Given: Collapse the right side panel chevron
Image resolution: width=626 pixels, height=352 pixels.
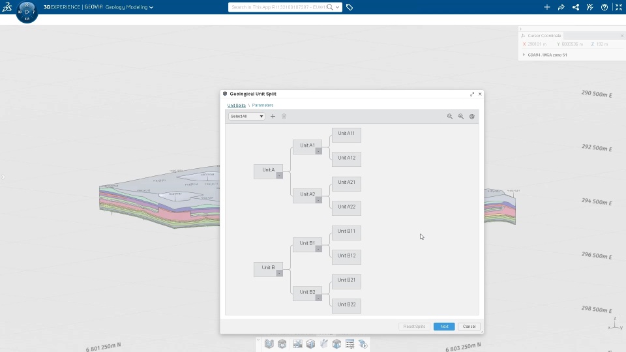Looking at the screenshot, I should (x=520, y=29).
